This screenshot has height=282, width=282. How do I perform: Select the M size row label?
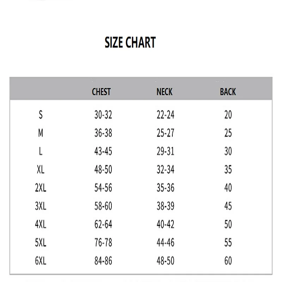[x=41, y=133]
